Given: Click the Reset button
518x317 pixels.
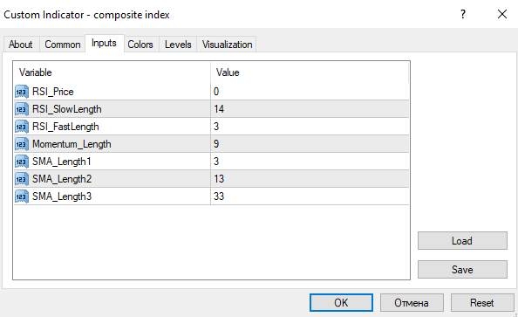Looking at the screenshot, I should tap(482, 303).
